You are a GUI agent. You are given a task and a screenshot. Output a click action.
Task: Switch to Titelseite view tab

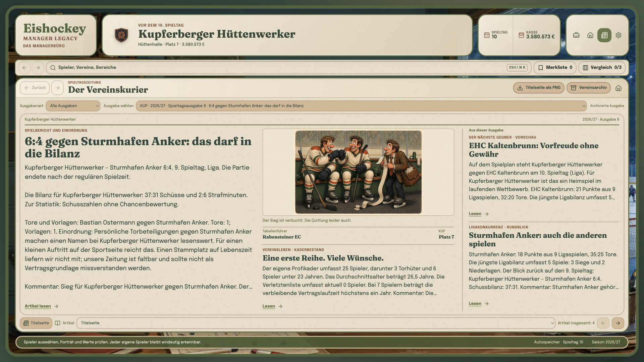coord(36,323)
